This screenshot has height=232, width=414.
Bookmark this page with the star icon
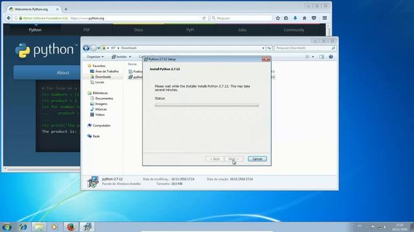tap(278, 18)
